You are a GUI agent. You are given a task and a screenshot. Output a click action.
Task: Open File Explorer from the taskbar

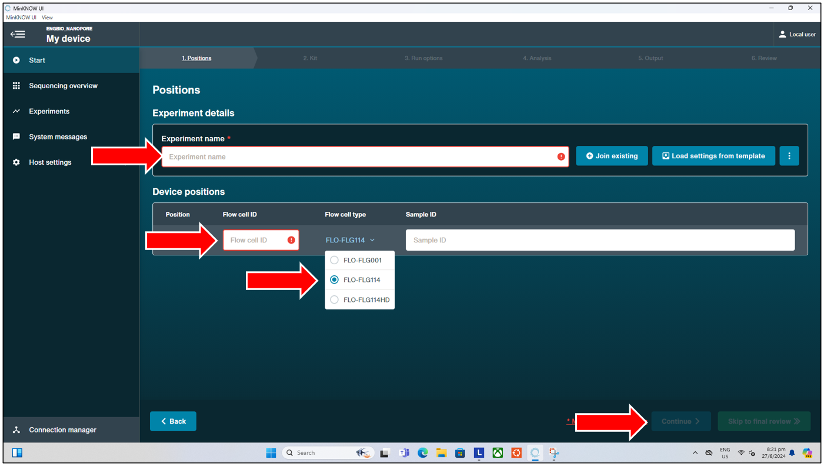[441, 453]
